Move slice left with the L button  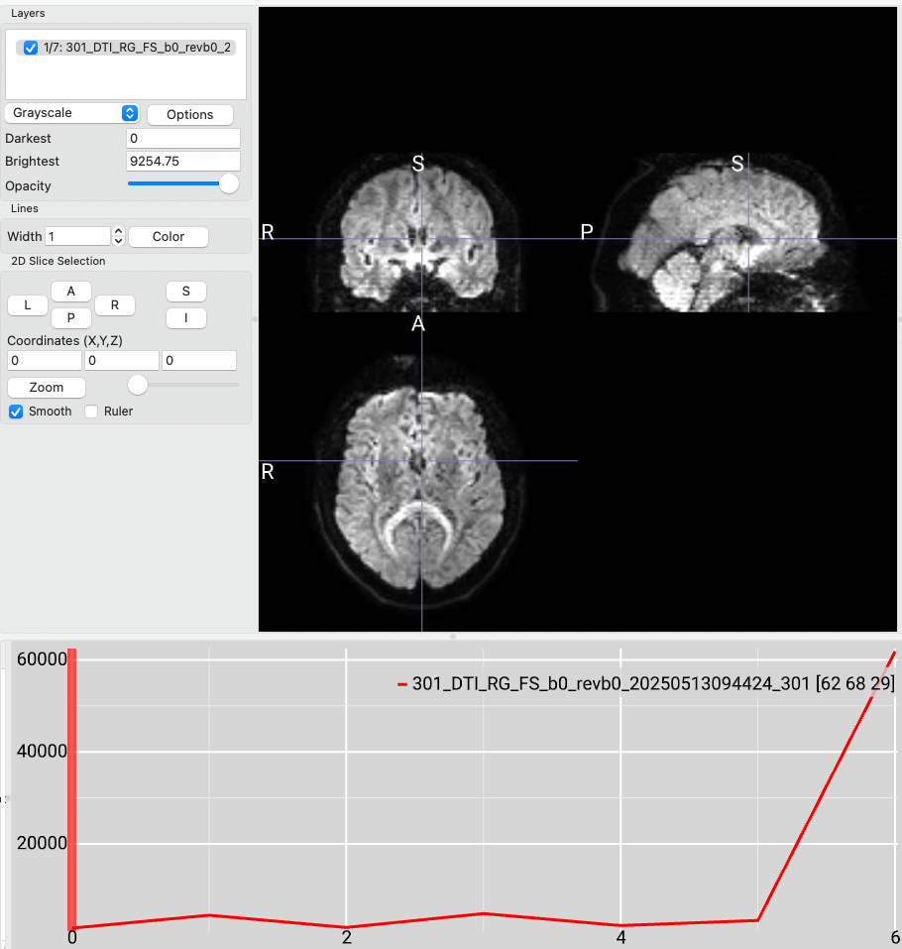(27, 305)
